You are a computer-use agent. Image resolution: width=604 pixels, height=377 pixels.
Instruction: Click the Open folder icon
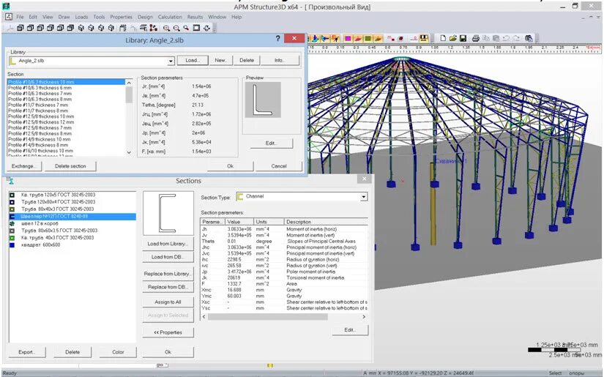point(453,38)
